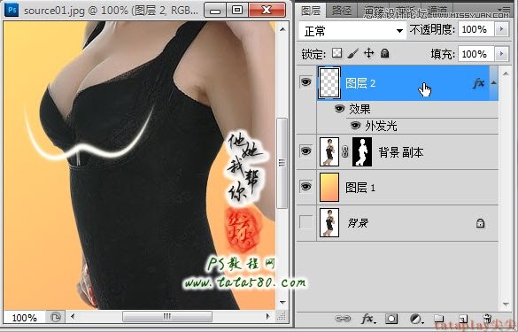The width and height of the screenshot is (518, 332).
Task: Select the 图层 2 layer name
Action: point(360,83)
